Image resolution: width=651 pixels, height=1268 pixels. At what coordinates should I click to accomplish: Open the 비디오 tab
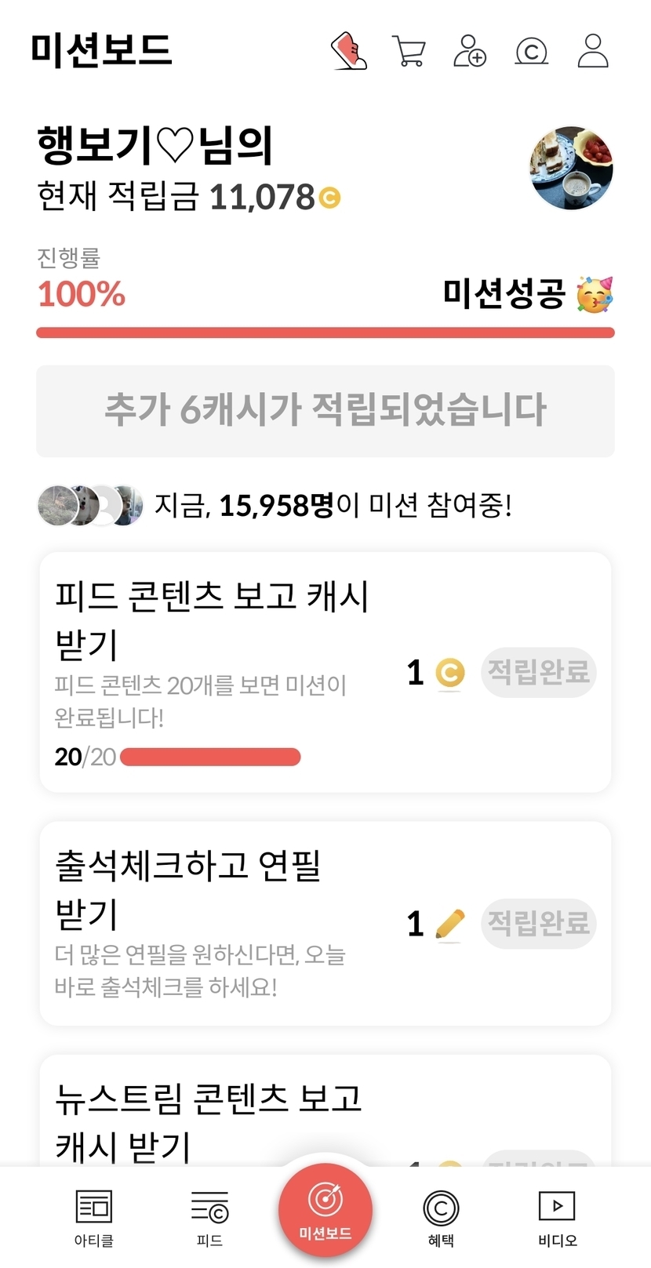[557, 1216]
